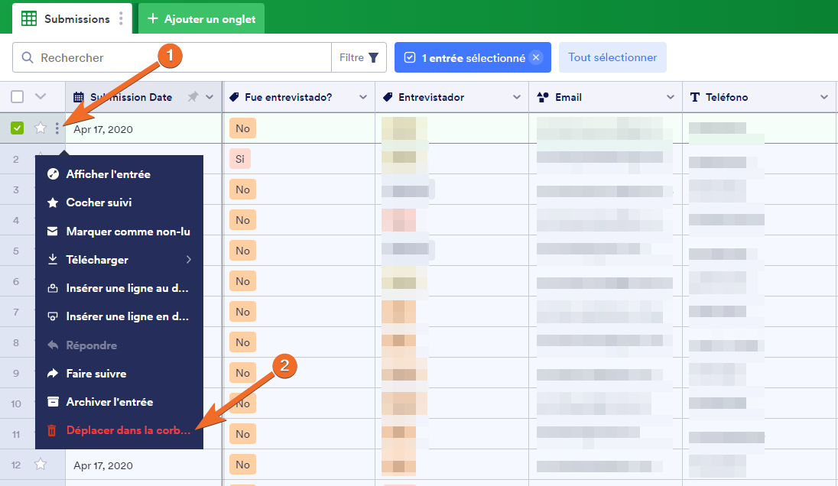The width and height of the screenshot is (838, 486).
Task: Click the No tag in the first row
Action: [x=242, y=128]
